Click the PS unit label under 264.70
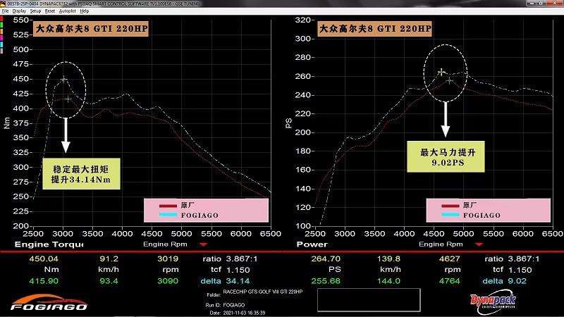 [334, 270]
